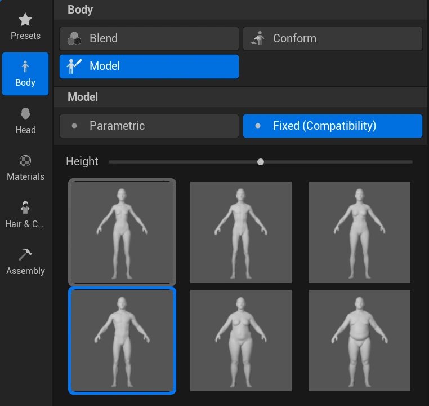Go to the Assembly hammer tab

25,262
